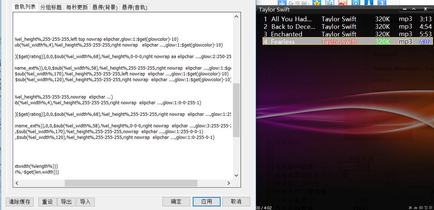This screenshot has width=434, height=210.
Task: Click the script editor's vertical scroll up arrow
Action: 237,17
